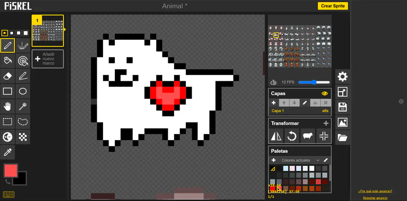
Task: Open the primary color swatch picker
Action: [11, 170]
